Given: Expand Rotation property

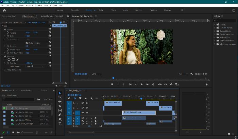Looking at the screenshot, I should pos(4,46).
